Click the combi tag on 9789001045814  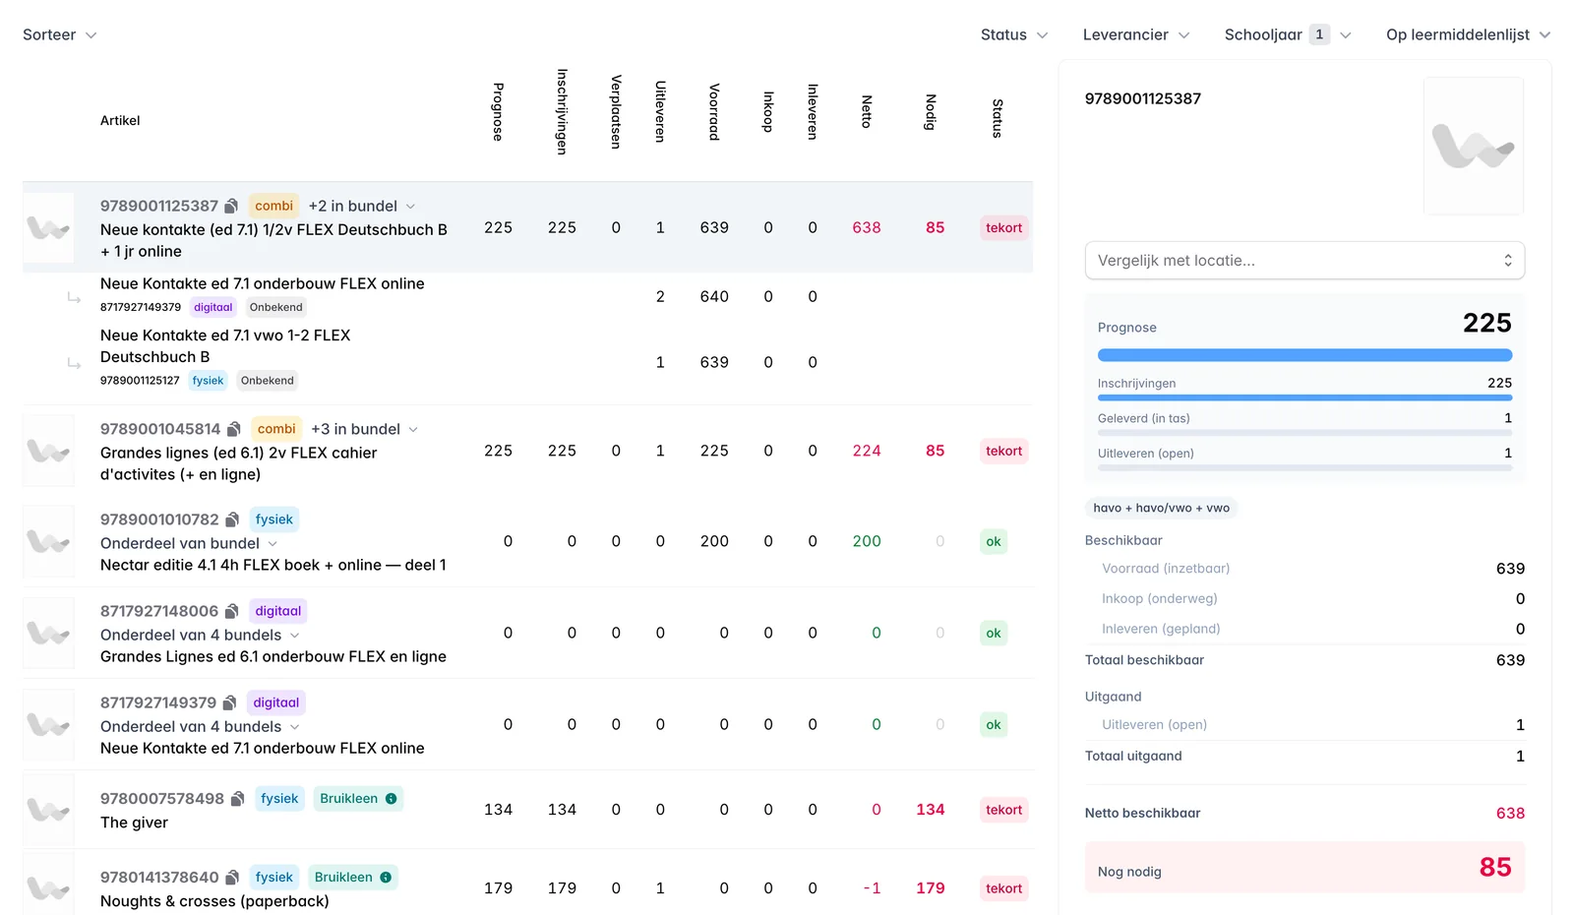[x=276, y=429]
